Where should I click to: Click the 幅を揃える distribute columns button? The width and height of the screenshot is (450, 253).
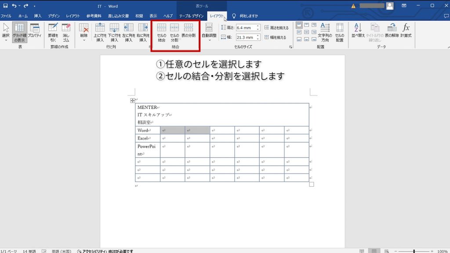tap(275, 37)
